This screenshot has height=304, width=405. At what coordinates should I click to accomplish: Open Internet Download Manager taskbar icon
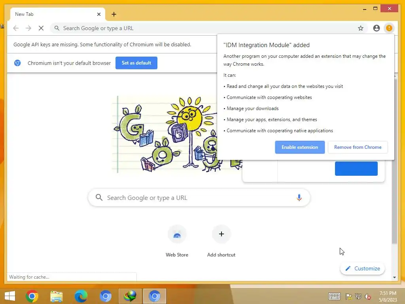coord(130,296)
